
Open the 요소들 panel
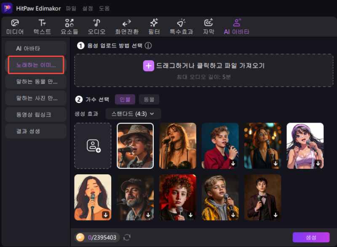click(x=70, y=26)
